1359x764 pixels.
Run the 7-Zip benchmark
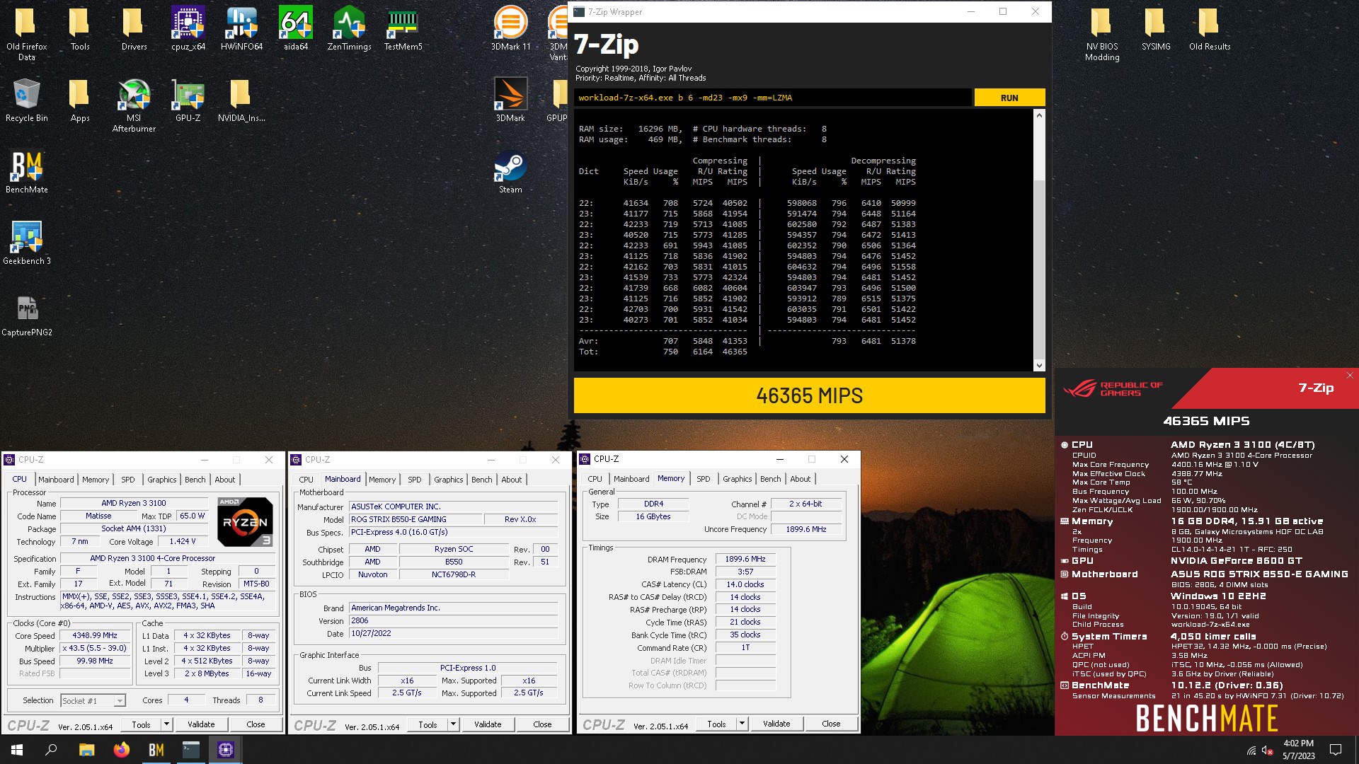coord(1009,98)
